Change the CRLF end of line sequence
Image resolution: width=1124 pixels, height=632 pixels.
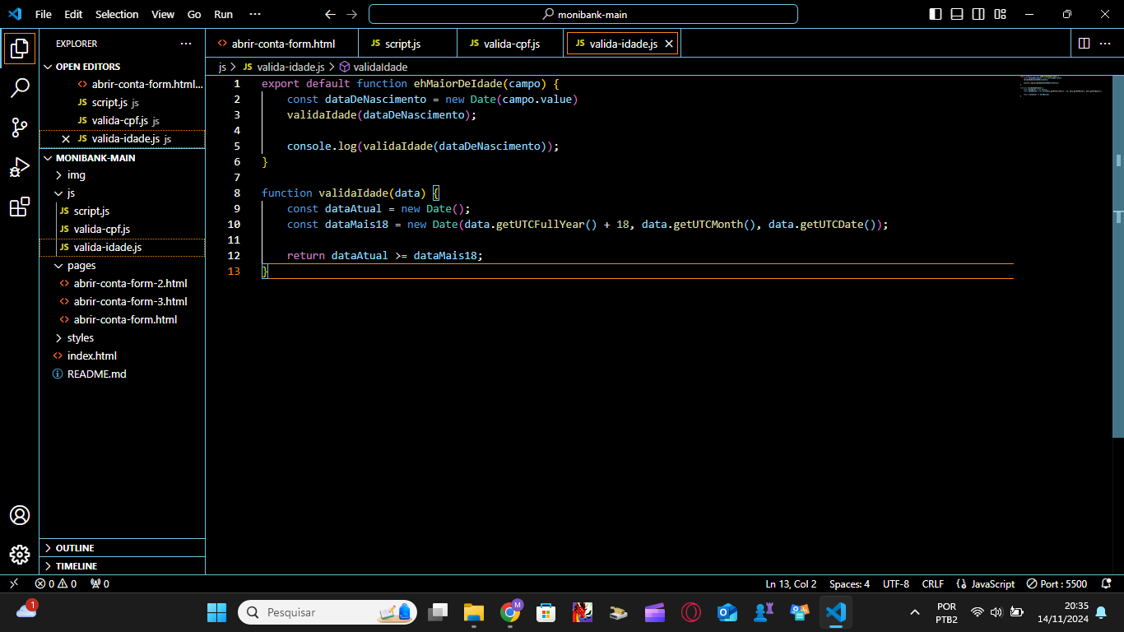933,583
